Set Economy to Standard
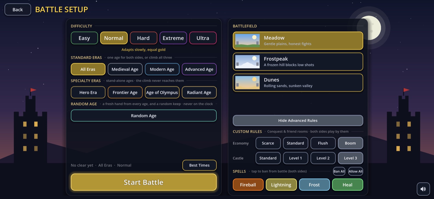Screen dimensions: 434x199 296,143
